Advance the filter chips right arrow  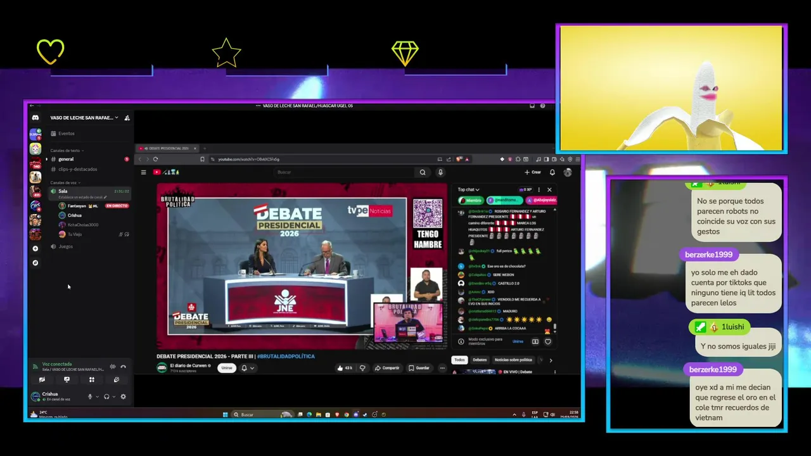(x=551, y=360)
